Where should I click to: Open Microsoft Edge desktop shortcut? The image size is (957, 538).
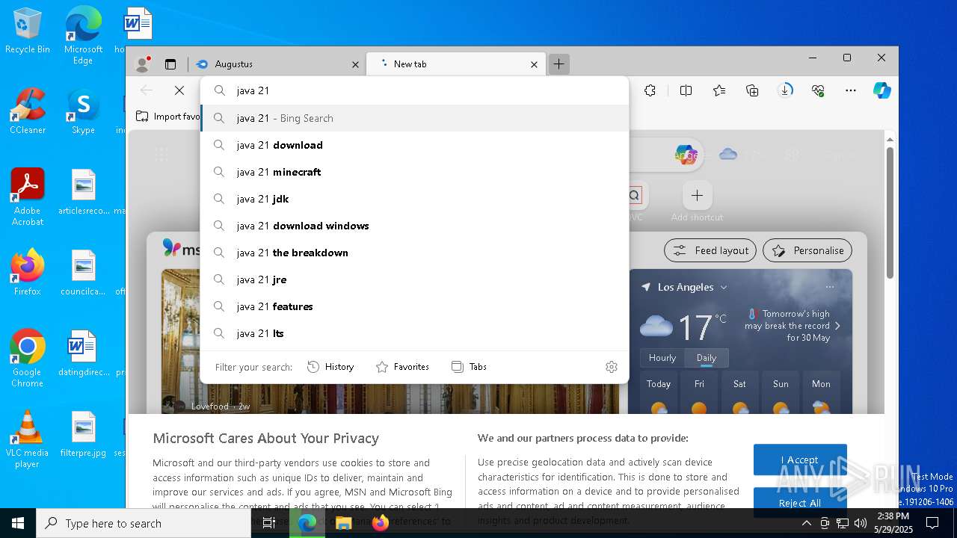(x=83, y=36)
